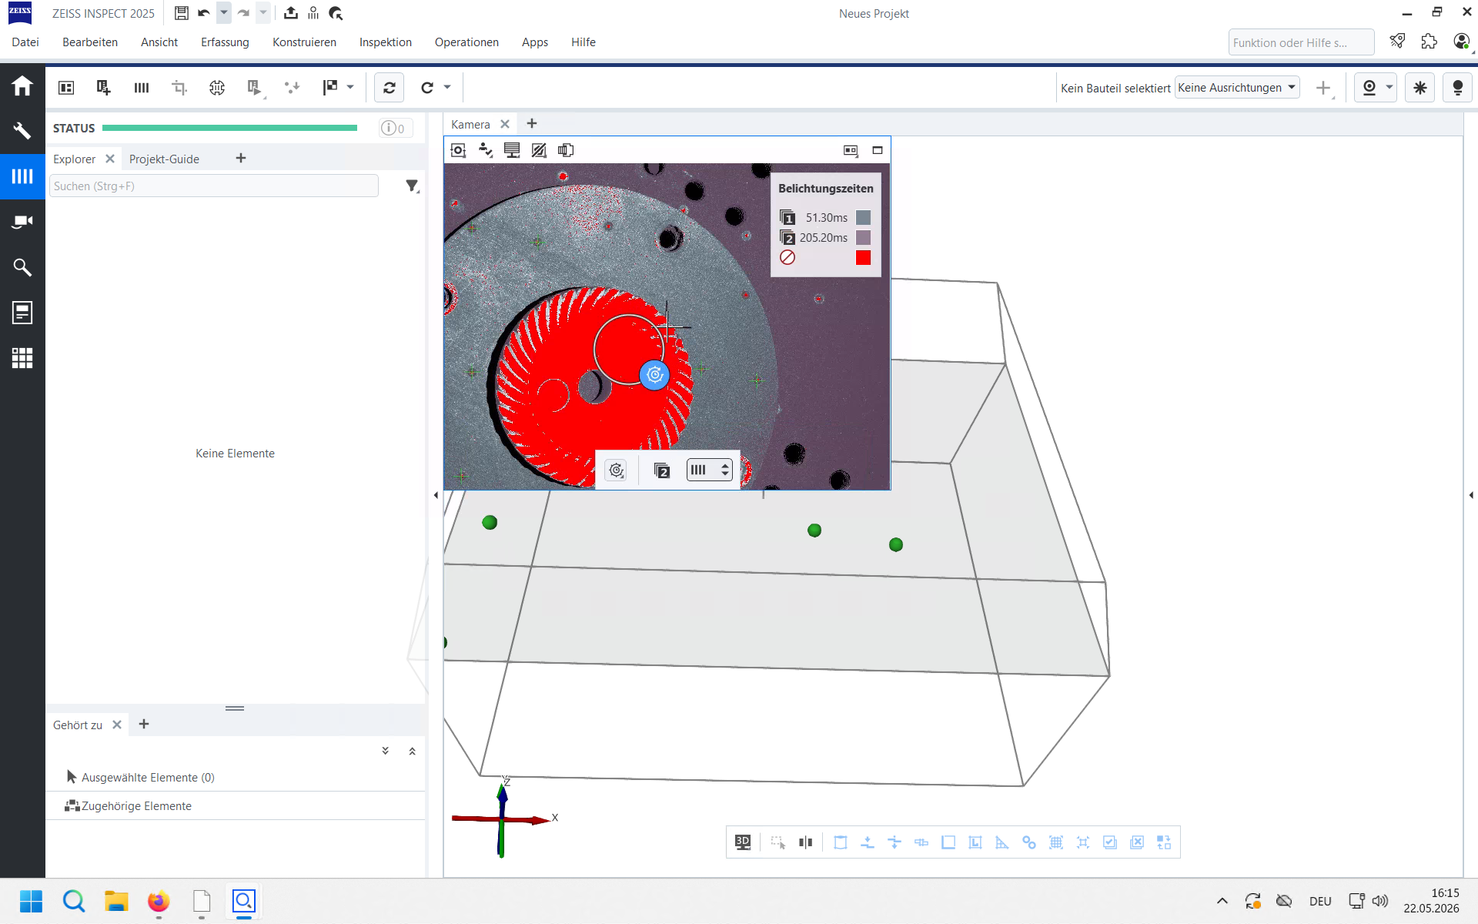1478x924 pixels.
Task: Open the undo history dropdown arrow
Action: point(224,13)
